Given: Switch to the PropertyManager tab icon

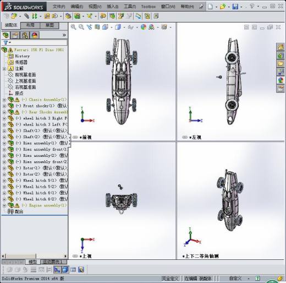Looking at the screenshot, I should pyautogui.click(x=15, y=35).
